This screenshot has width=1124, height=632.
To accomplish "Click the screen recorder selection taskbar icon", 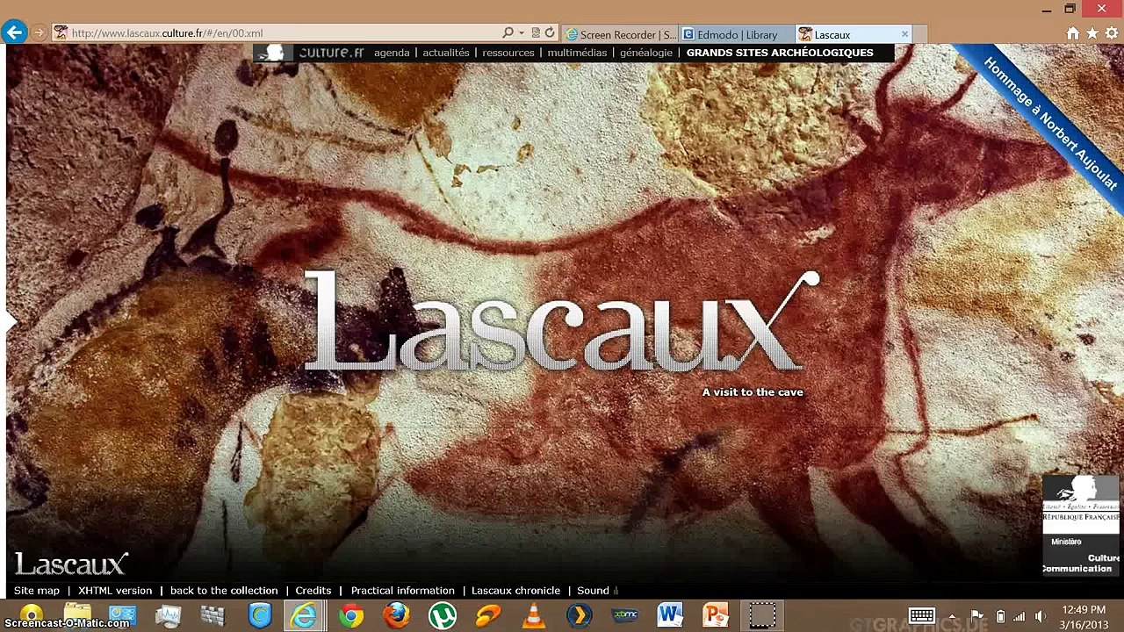I will [761, 616].
